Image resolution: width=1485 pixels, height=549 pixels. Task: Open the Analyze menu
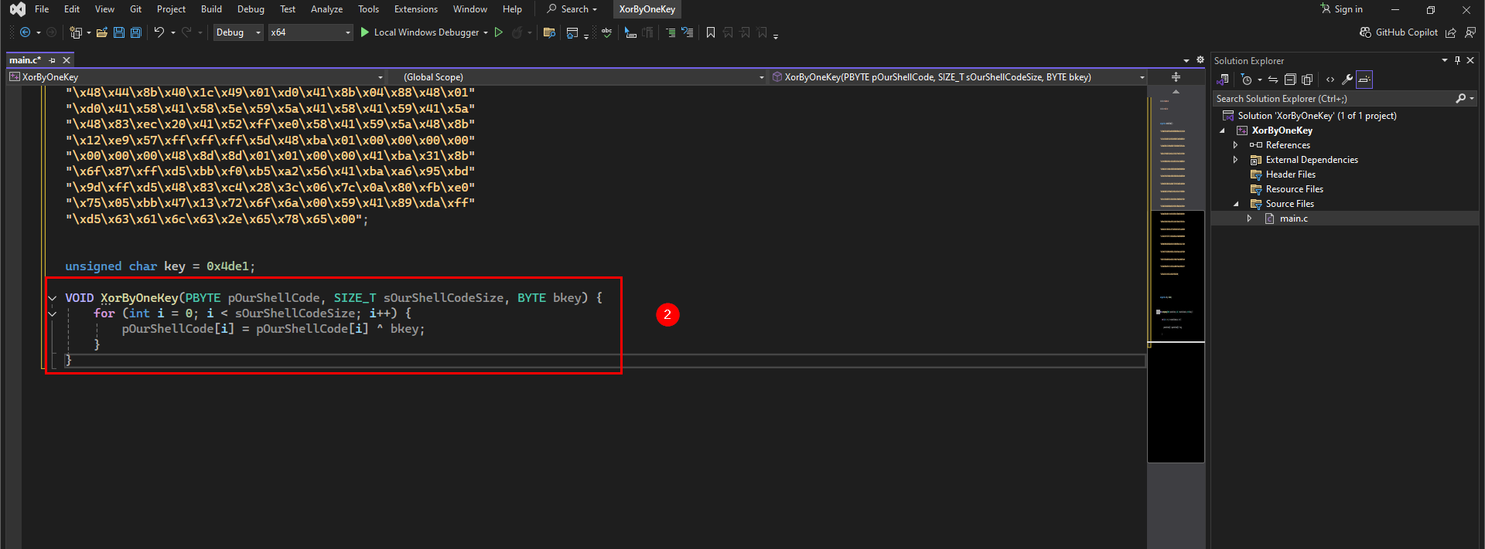click(x=326, y=9)
